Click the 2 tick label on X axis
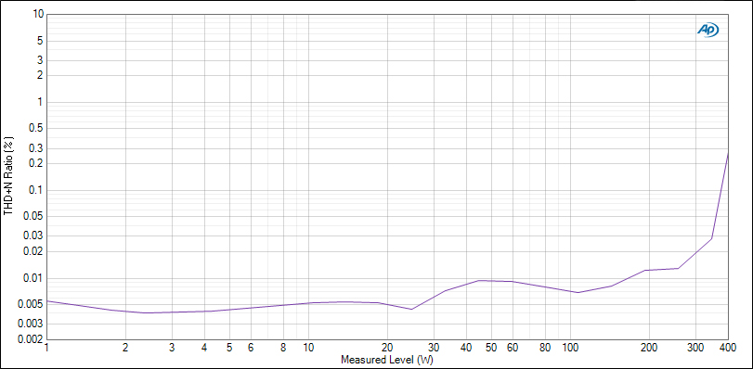The image size is (753, 369). 125,348
